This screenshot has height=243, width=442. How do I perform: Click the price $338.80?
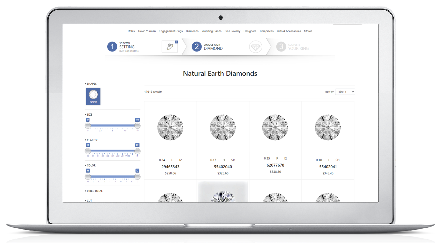(275, 172)
